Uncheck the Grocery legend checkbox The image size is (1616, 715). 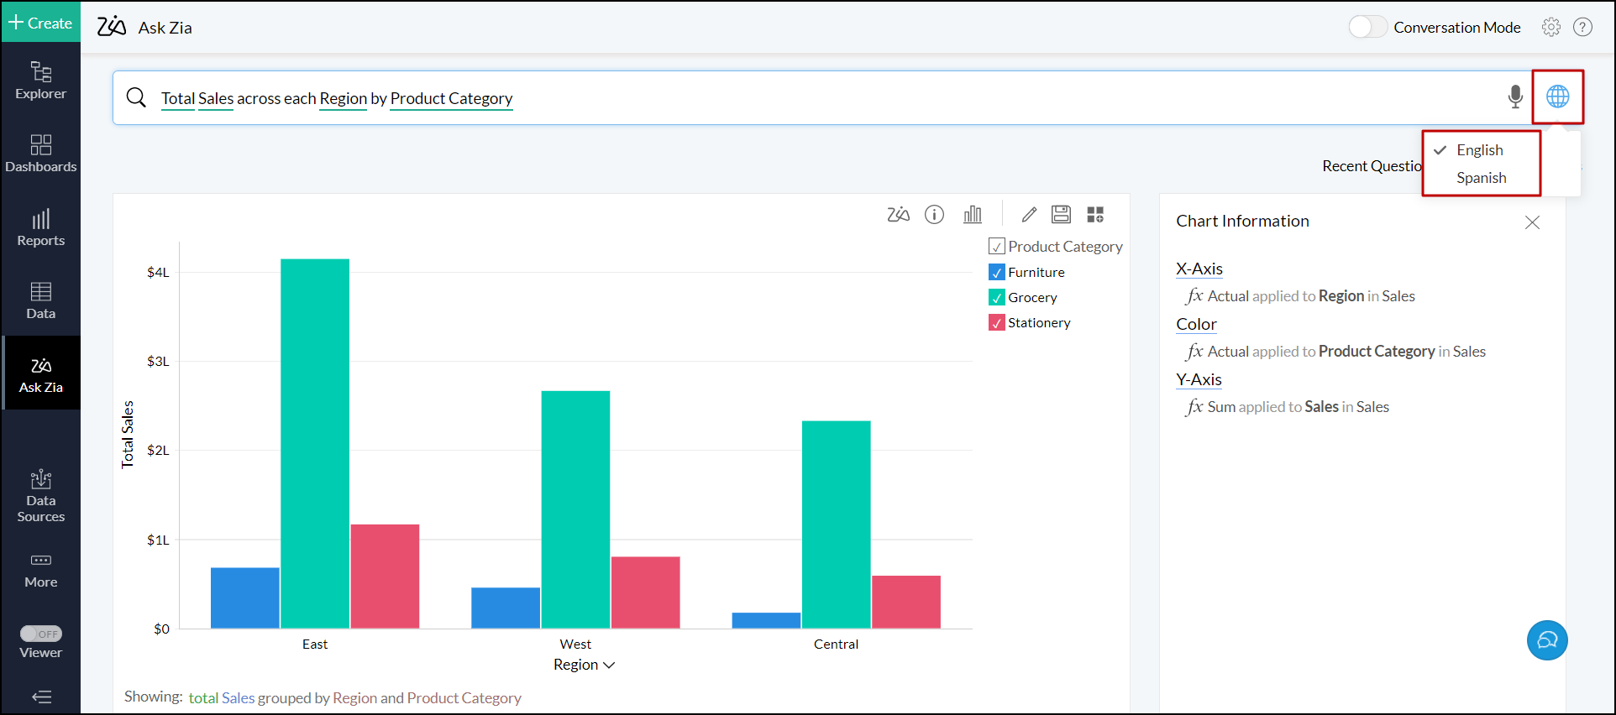[997, 298]
